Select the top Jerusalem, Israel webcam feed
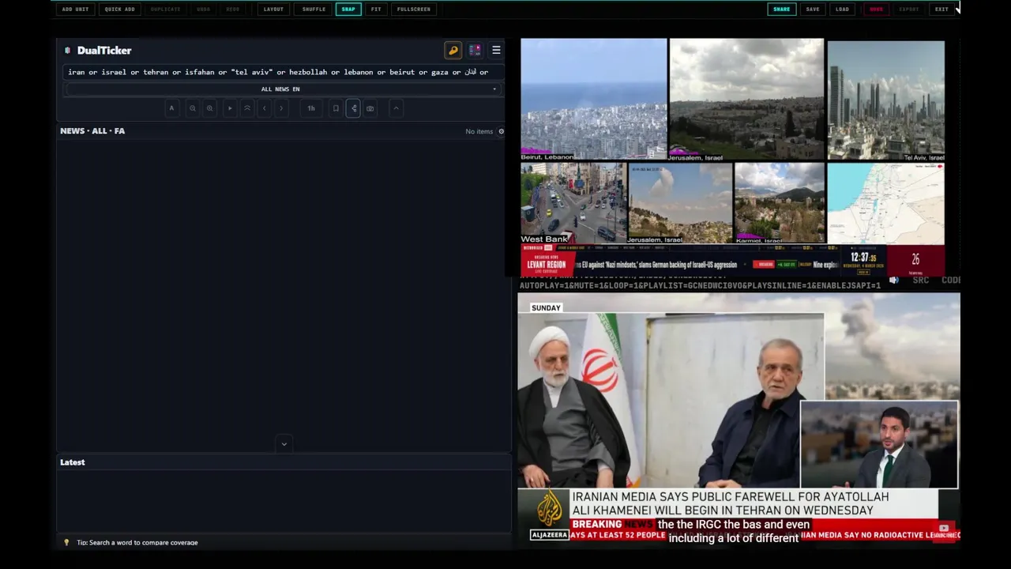Viewport: 1011px width, 569px height. (746, 100)
